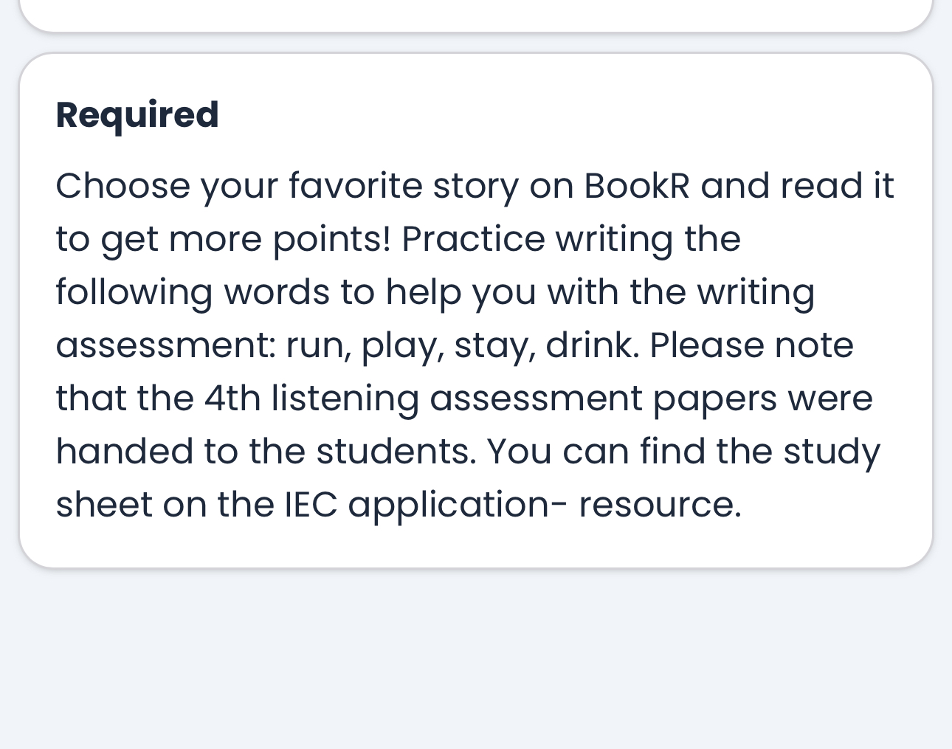
Task: Click the empty background below the Required card
Action: [475, 657]
